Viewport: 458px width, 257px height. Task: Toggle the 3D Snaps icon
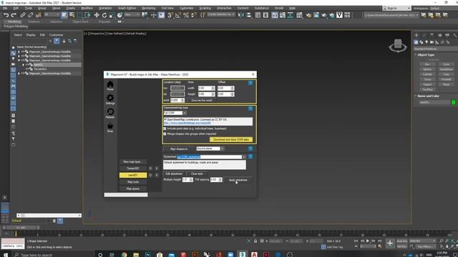click(x=170, y=15)
